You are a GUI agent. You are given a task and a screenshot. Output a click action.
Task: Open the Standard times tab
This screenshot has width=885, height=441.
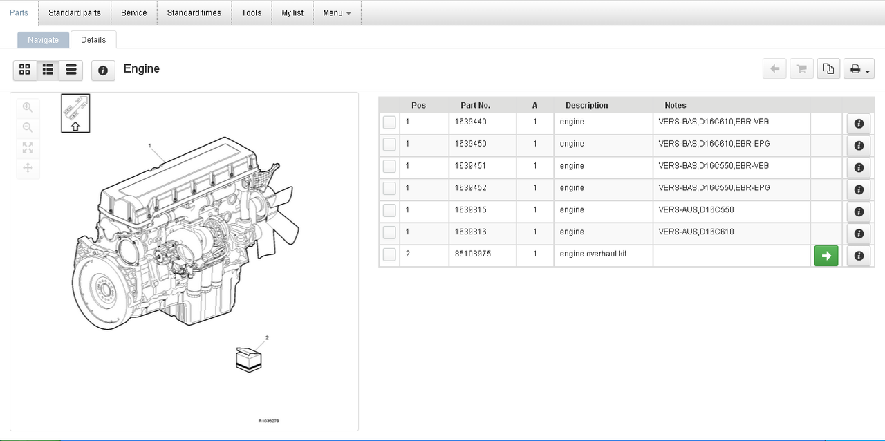tap(194, 12)
